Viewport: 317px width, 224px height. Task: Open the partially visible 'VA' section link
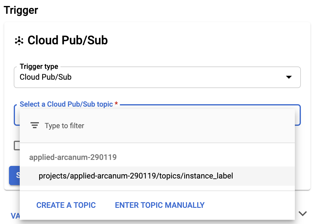click(x=15, y=216)
